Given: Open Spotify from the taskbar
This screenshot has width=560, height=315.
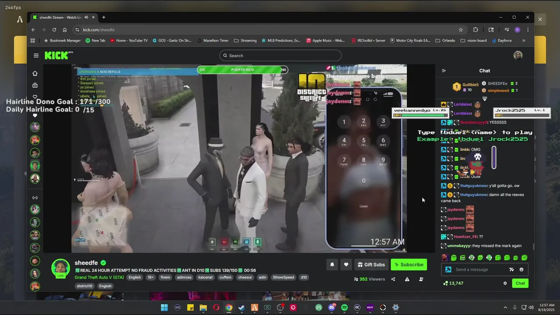Looking at the screenshot, I should pos(344,308).
